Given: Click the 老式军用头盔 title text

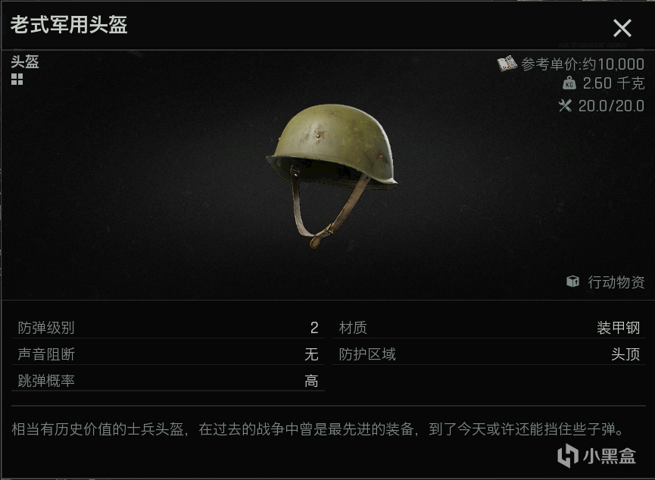Looking at the screenshot, I should (69, 24).
